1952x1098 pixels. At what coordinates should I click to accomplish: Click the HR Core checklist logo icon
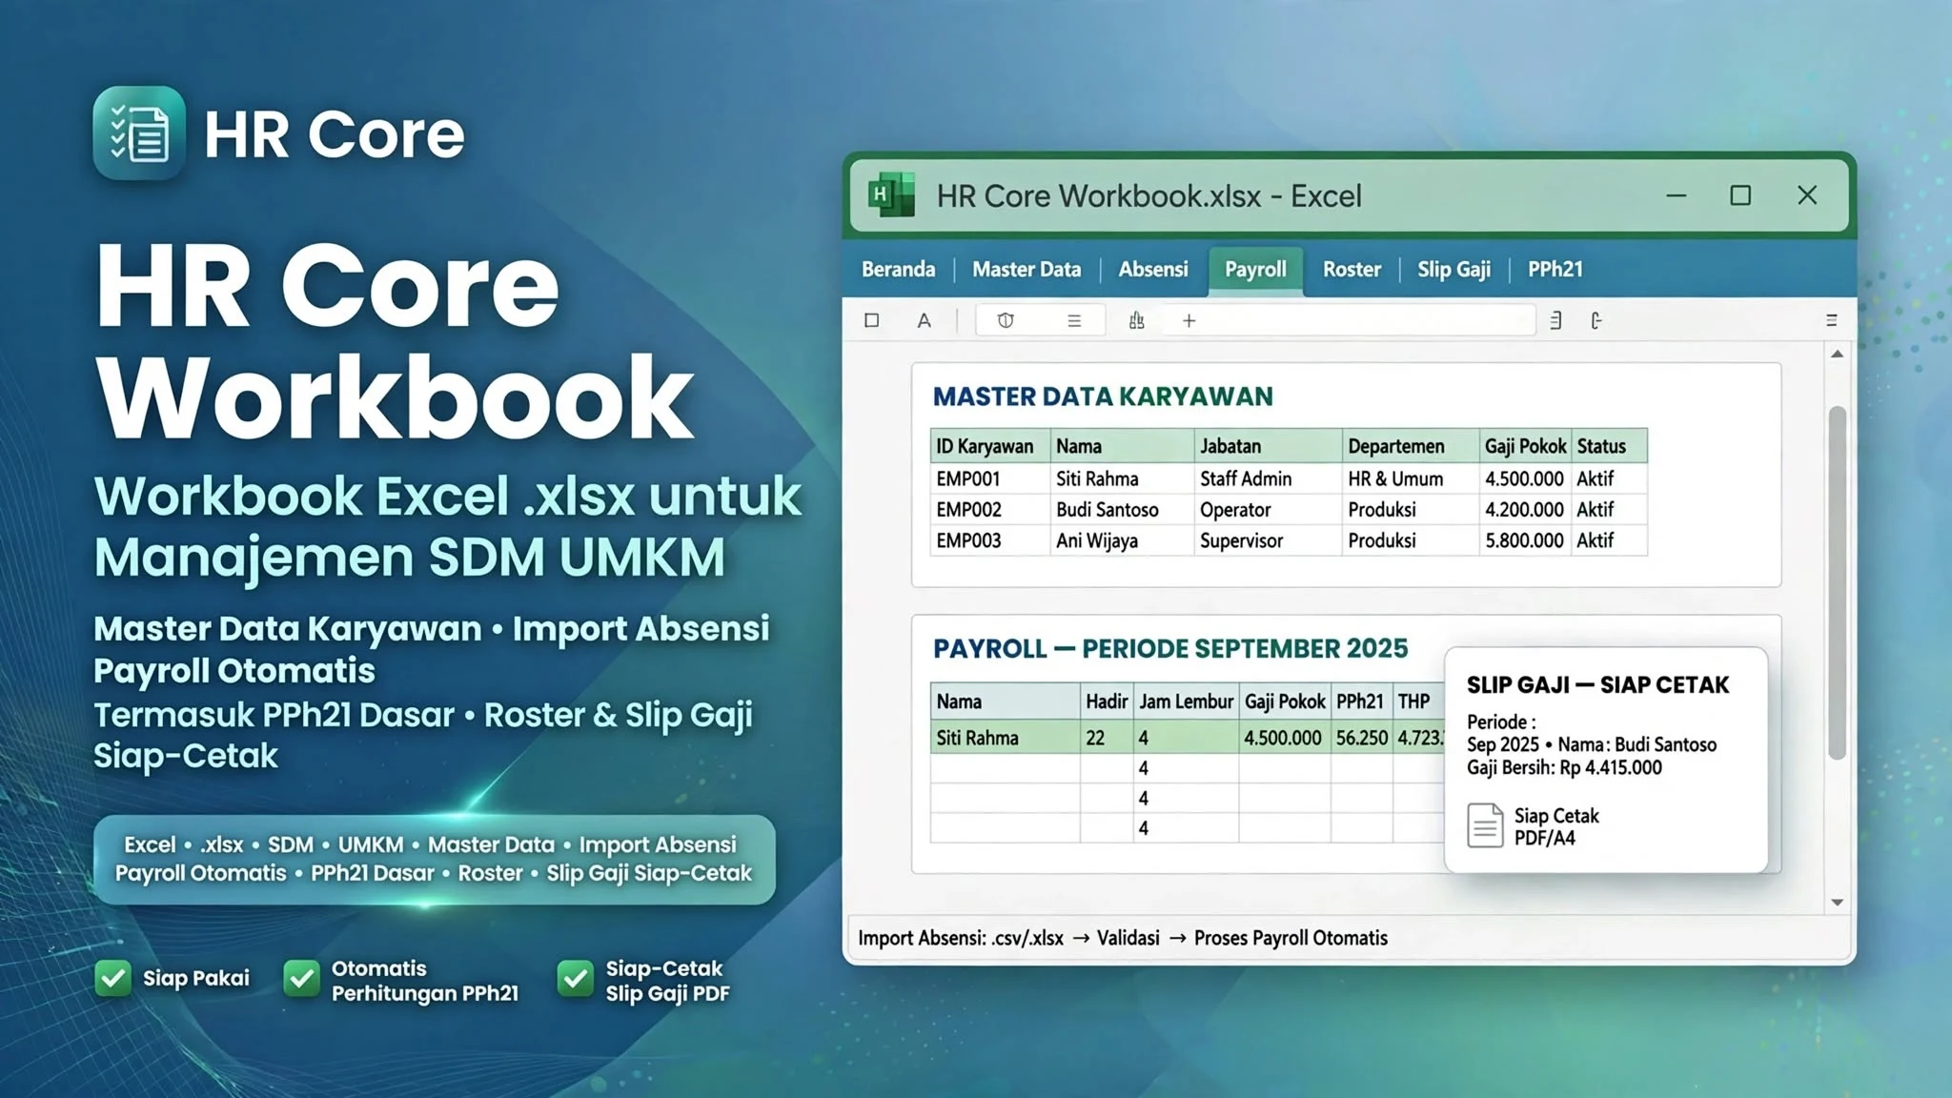pos(139,132)
